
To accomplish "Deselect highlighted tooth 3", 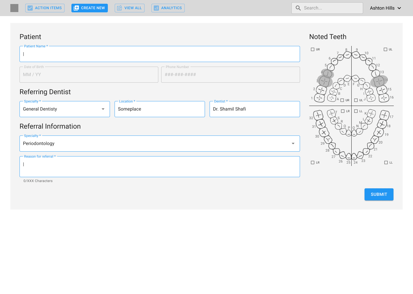I will click(324, 82).
